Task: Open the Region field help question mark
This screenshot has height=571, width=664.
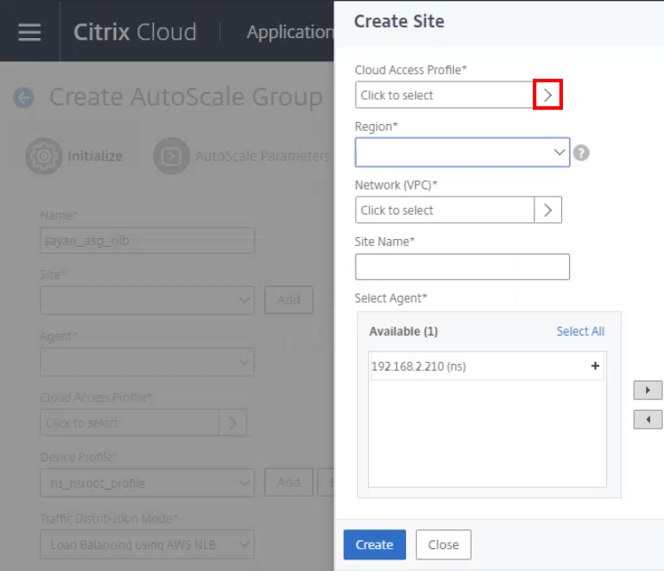Action: 581,152
